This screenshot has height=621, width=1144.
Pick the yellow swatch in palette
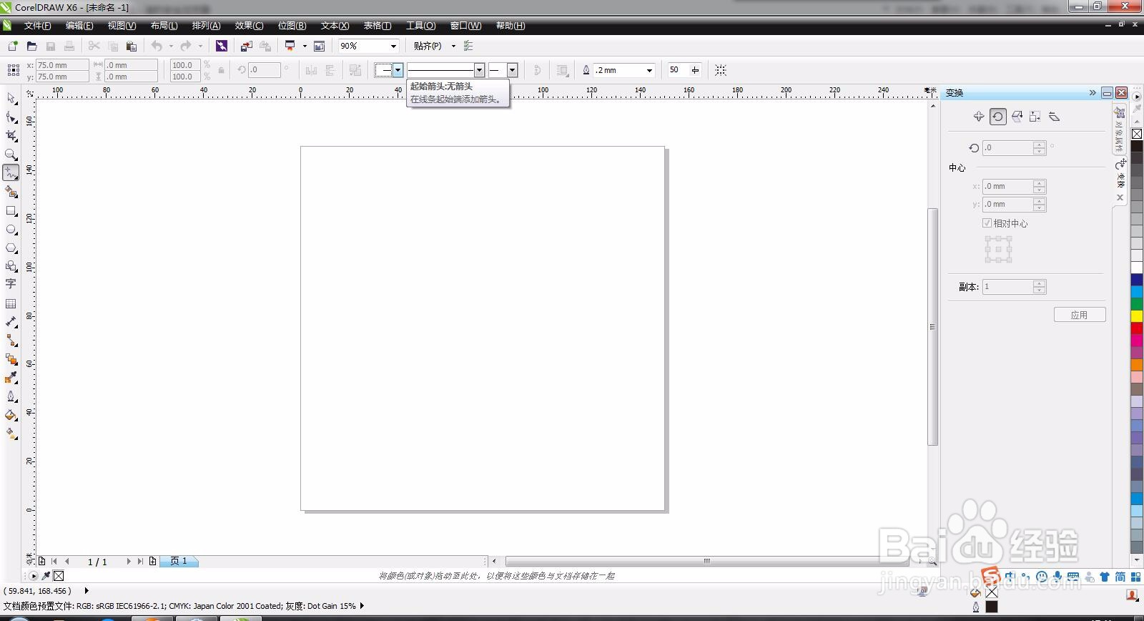(1136, 316)
